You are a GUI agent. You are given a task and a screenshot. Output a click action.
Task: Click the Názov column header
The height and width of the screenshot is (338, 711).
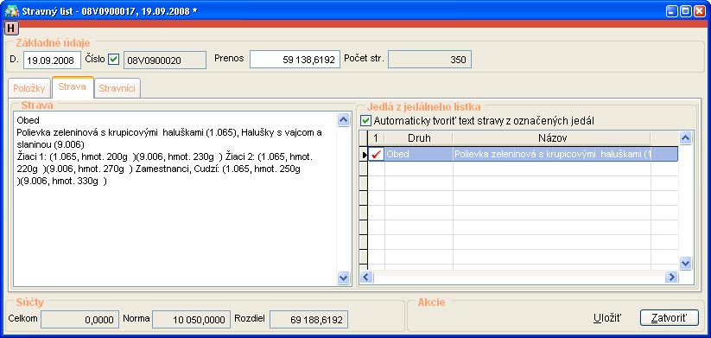[x=552, y=138]
